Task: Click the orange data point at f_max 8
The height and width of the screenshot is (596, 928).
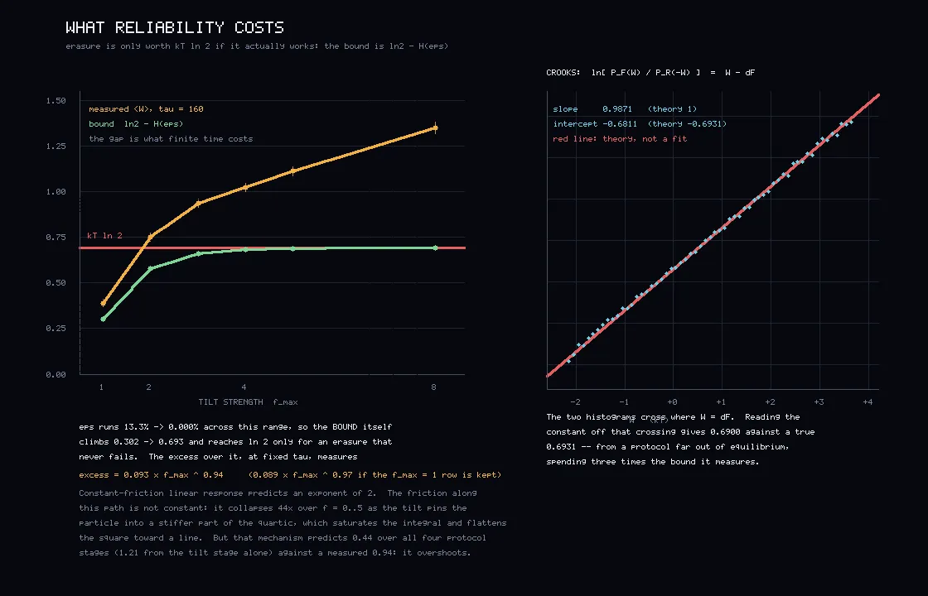Action: click(x=436, y=127)
